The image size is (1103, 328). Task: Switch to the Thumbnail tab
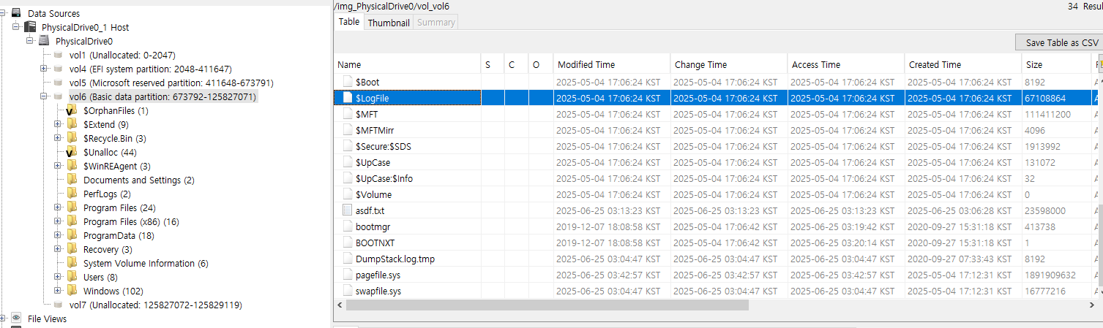pyautogui.click(x=389, y=23)
